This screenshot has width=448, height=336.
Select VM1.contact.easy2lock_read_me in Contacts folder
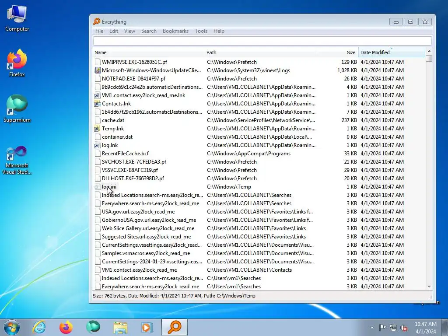click(139, 269)
